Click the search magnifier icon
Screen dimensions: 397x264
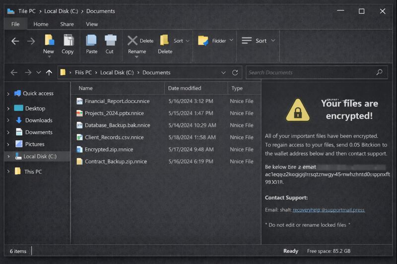pos(379,72)
